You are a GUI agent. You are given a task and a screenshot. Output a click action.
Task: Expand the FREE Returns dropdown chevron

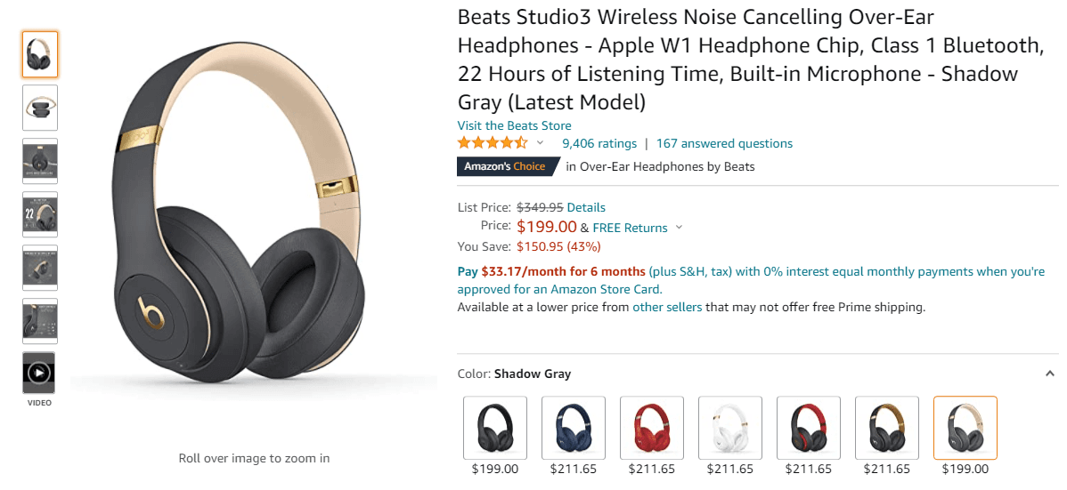tap(679, 228)
